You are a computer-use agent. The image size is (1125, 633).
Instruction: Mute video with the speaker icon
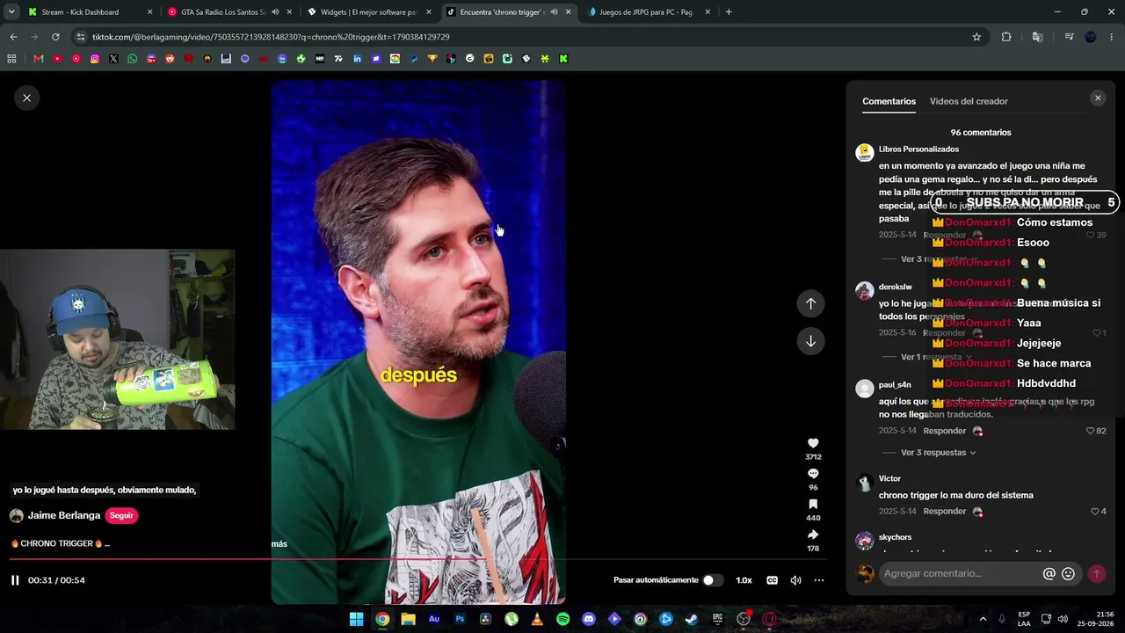pos(795,580)
